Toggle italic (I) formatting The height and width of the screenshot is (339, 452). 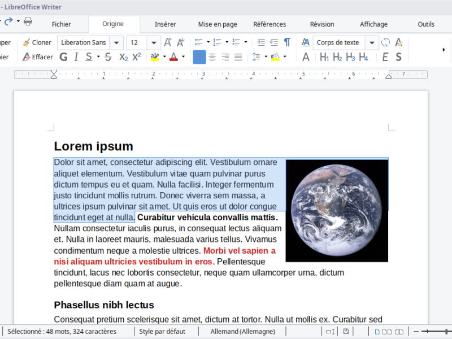click(x=76, y=57)
